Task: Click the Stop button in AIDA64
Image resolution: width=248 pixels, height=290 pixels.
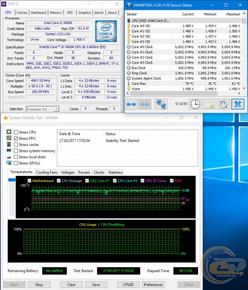Action: click(39, 285)
